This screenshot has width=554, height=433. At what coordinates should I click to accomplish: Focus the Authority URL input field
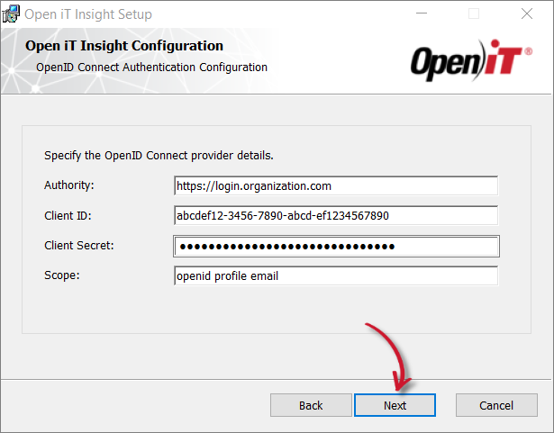[336, 185]
